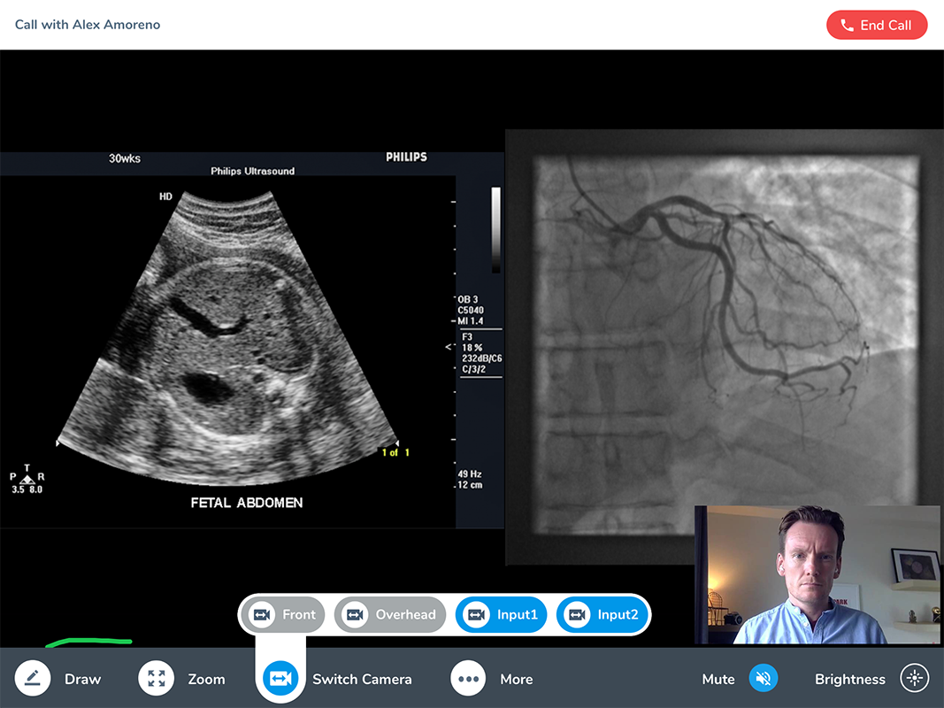Image resolution: width=944 pixels, height=708 pixels.
Task: Open the More ellipsis icon
Action: tap(468, 679)
